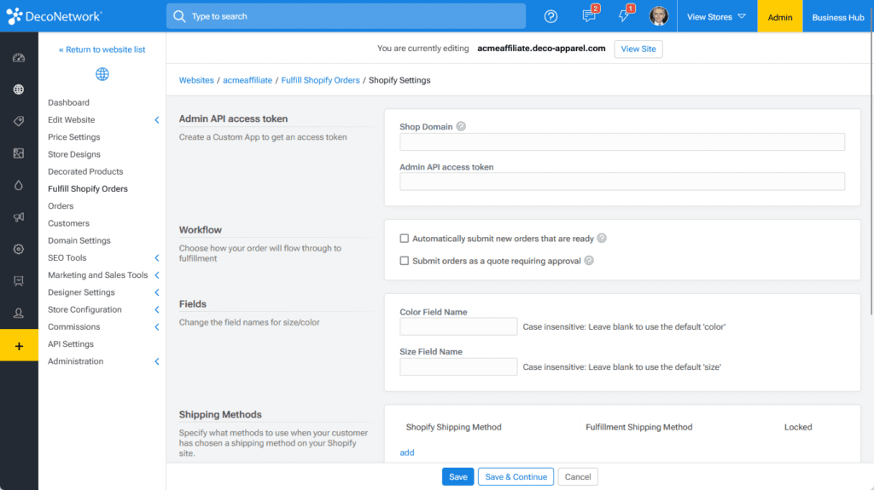Go to Websites breadcrumb link

(x=196, y=80)
